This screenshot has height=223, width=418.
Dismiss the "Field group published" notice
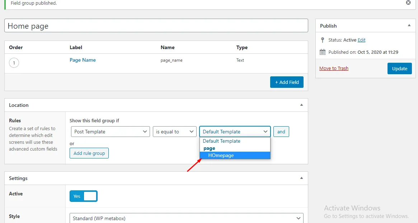tap(408, 3)
